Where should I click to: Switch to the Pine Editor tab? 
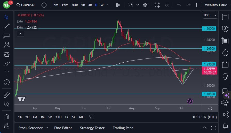tap(63, 128)
